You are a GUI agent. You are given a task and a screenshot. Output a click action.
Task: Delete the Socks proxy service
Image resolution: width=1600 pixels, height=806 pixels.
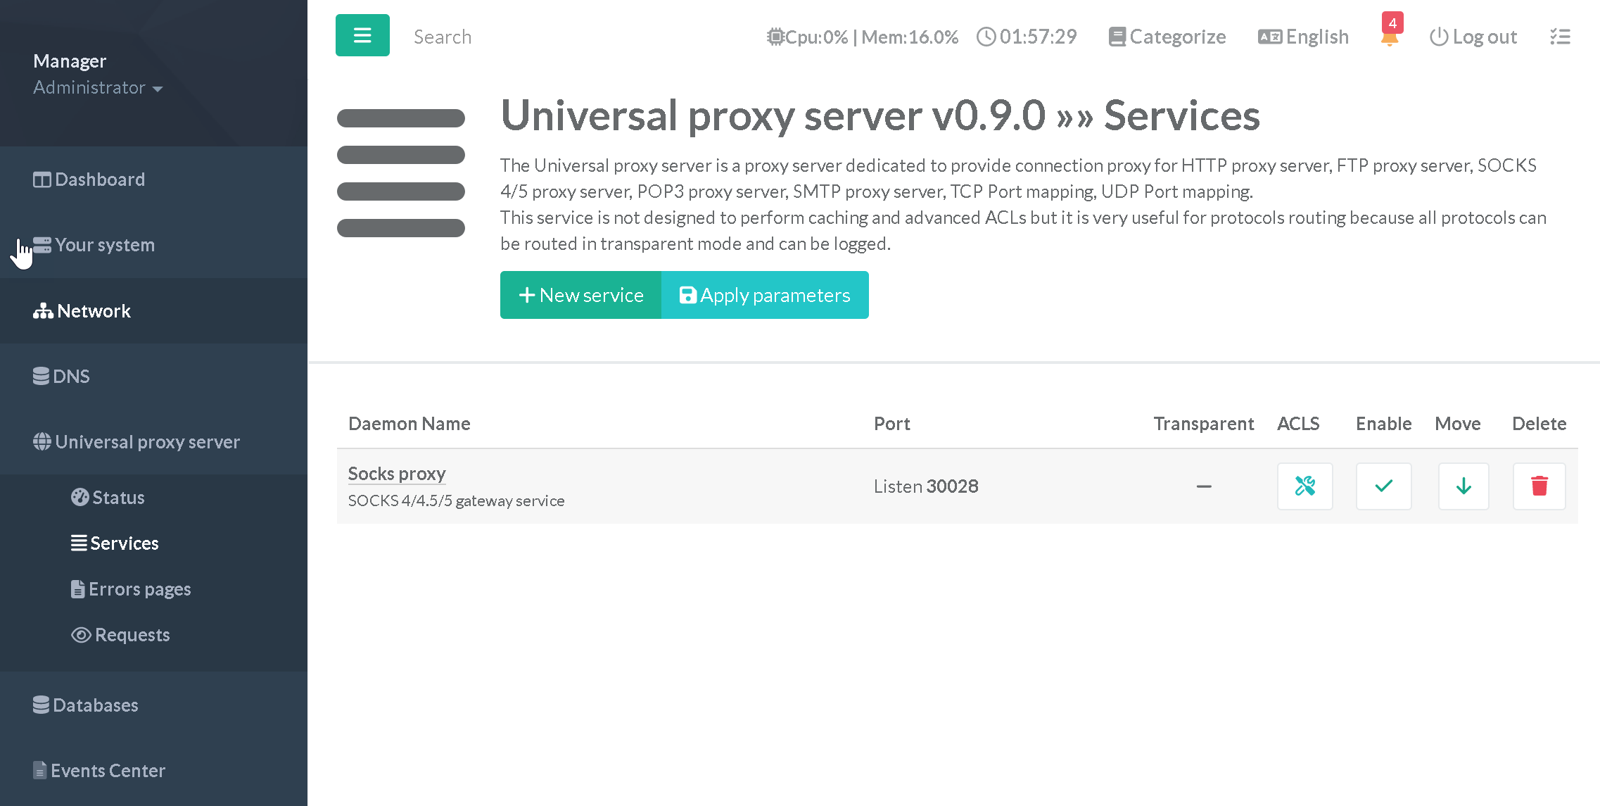1539,486
